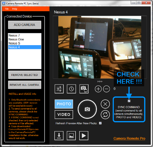The width and height of the screenshot is (153, 147).
Task: Zoom in with the plus circle
Action: 98,89
